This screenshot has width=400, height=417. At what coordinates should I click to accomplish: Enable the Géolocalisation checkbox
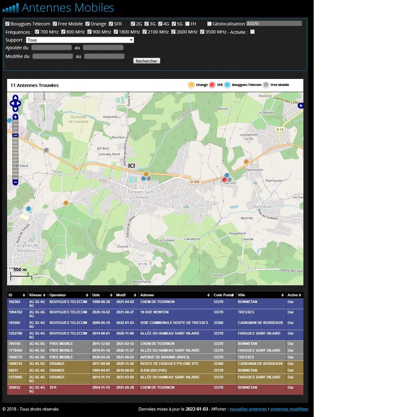coord(209,24)
